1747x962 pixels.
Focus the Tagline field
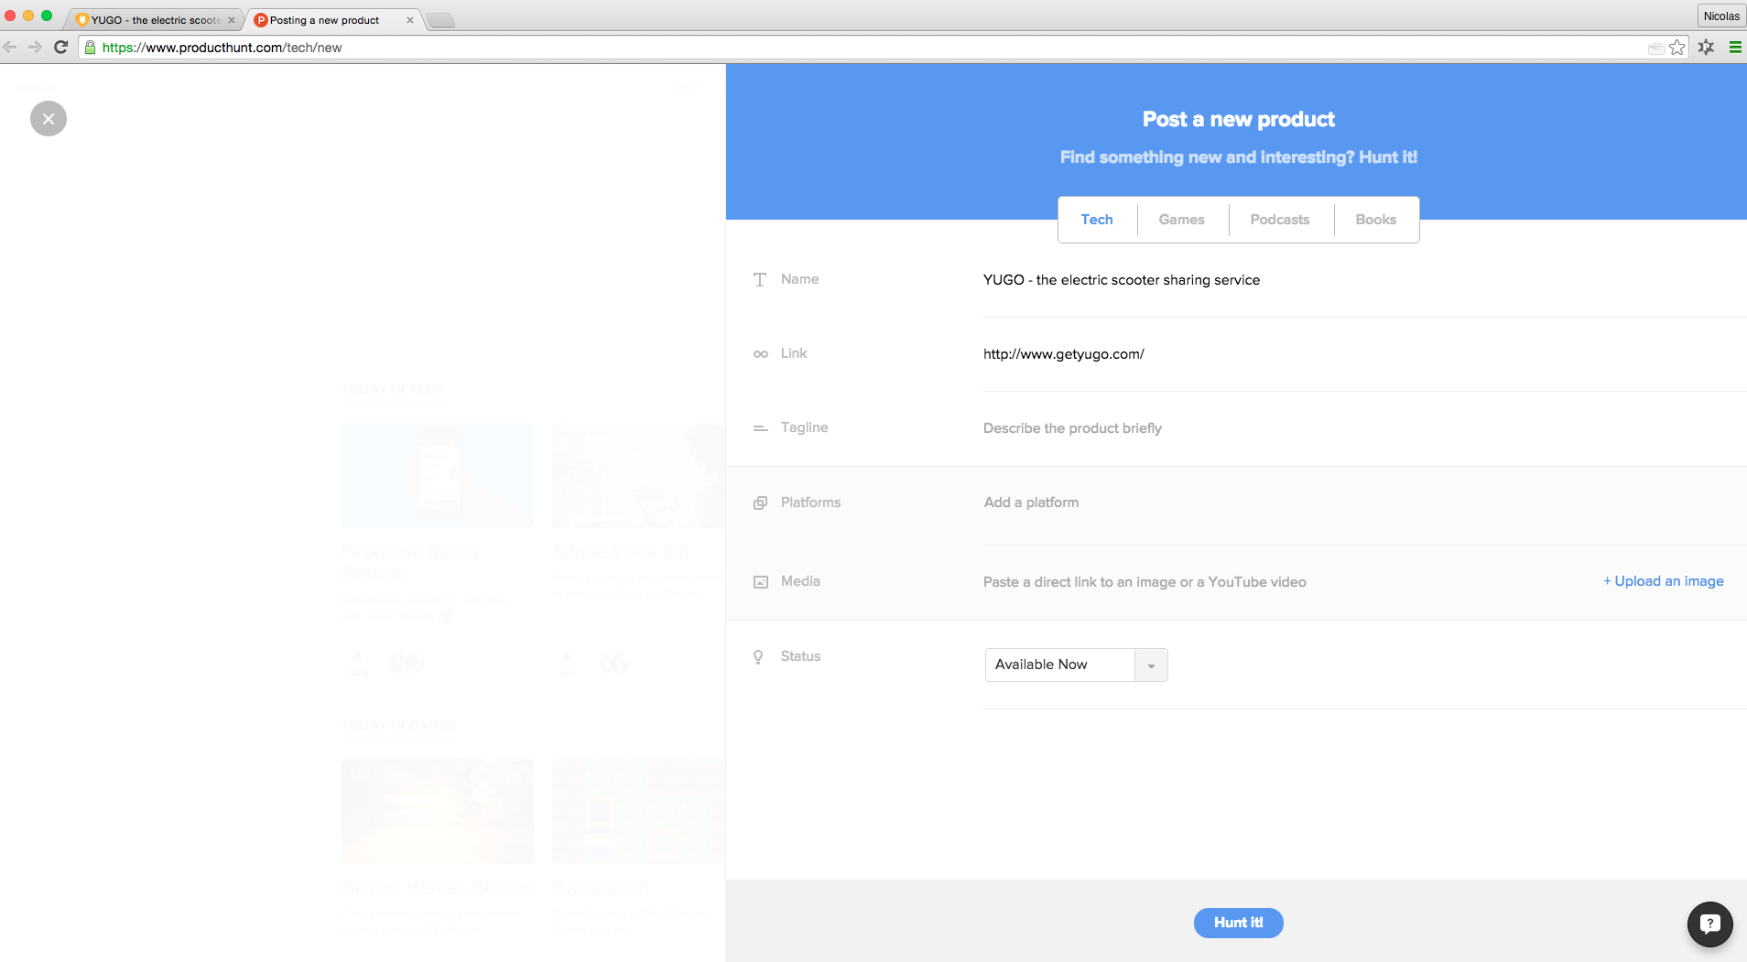click(x=1364, y=428)
